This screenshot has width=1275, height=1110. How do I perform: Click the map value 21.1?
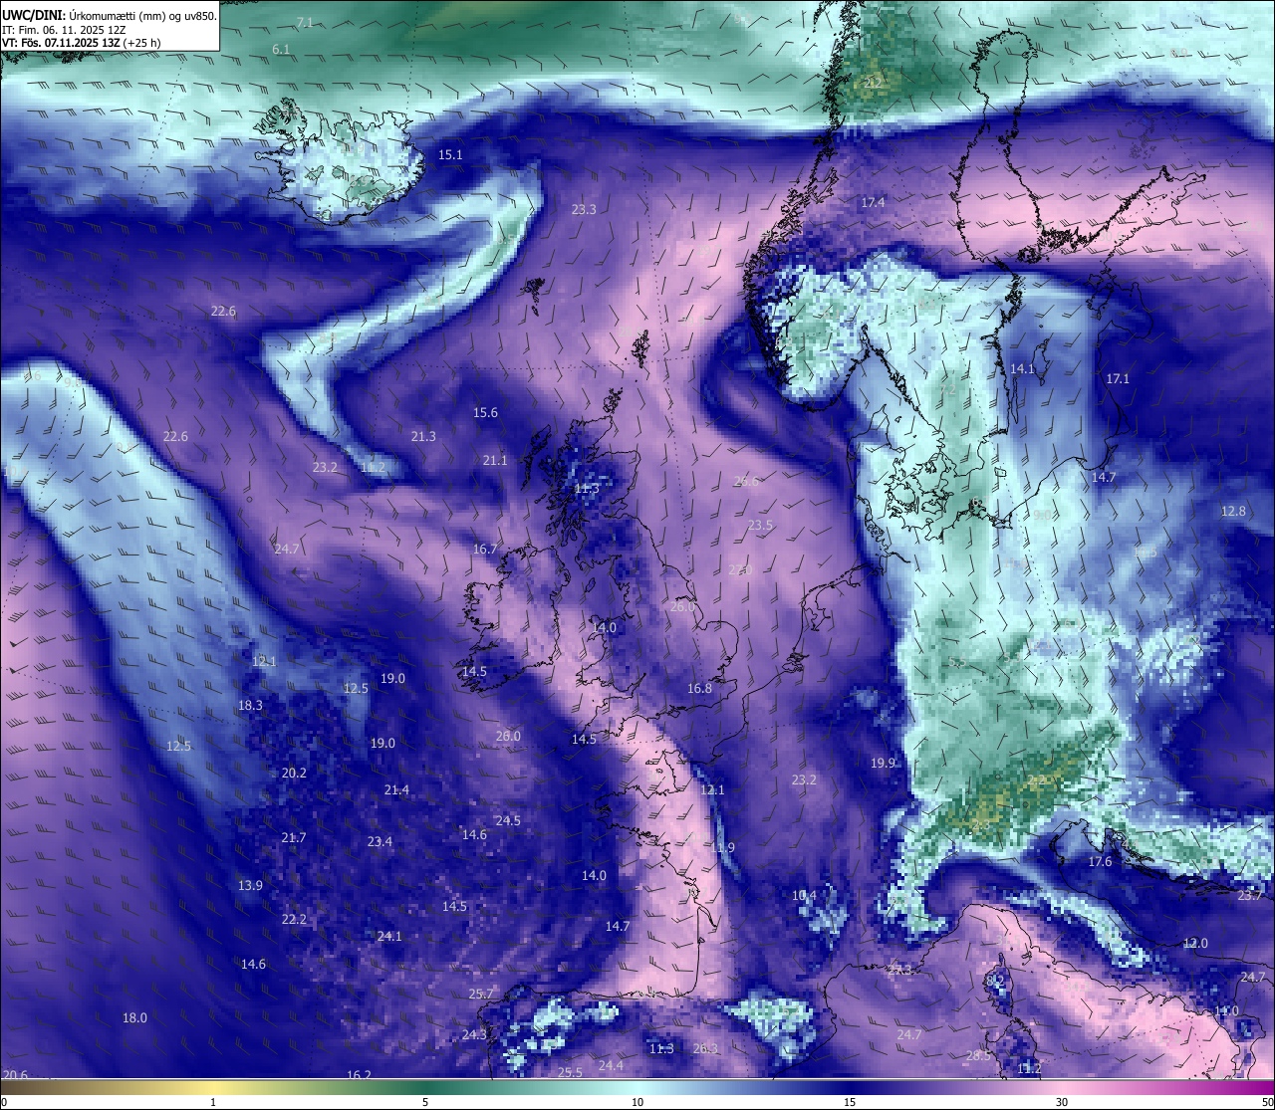click(x=495, y=460)
